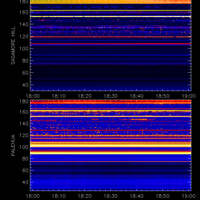
Task: Select the 60 frequency tick on Sagamore Hill axis
Action: (x=25, y=73)
